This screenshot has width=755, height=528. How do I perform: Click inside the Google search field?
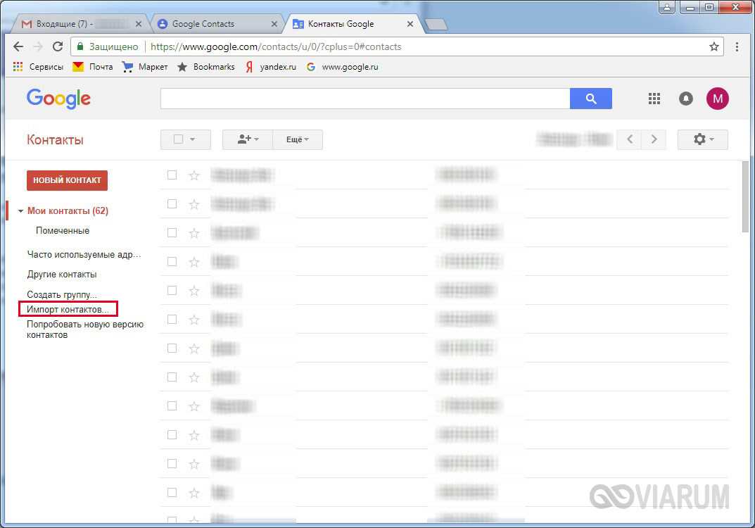click(x=364, y=99)
